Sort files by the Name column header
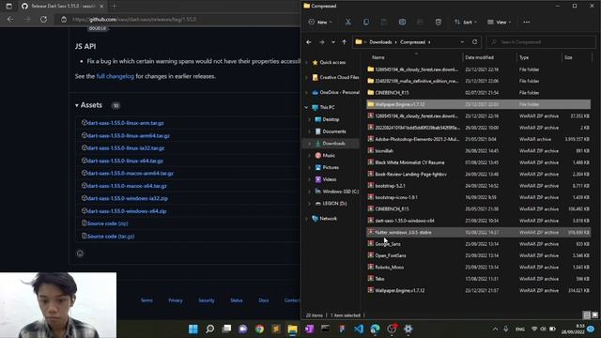The width and height of the screenshot is (601, 338). [x=378, y=57]
